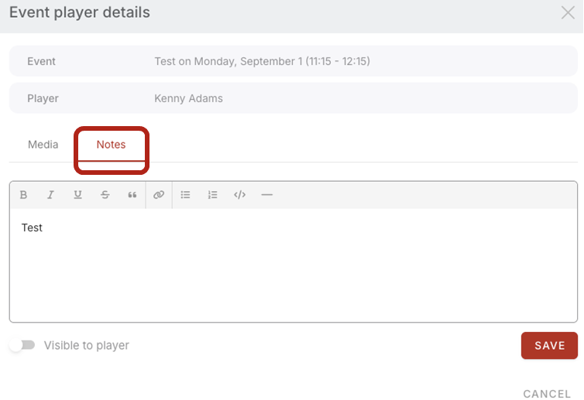Click the Event field showing Test on Monday
Image resolution: width=584 pixels, height=400 pixels.
(x=262, y=61)
